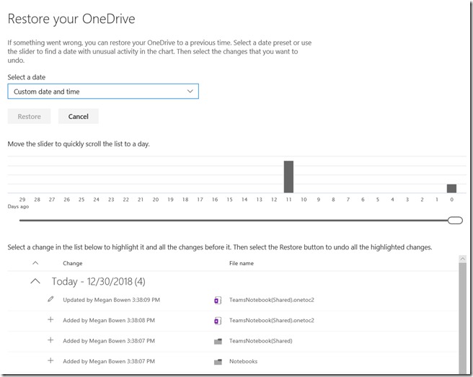Click the folder icon beside Notebooks
Image resolution: width=473 pixels, height=377 pixels.
pos(218,362)
